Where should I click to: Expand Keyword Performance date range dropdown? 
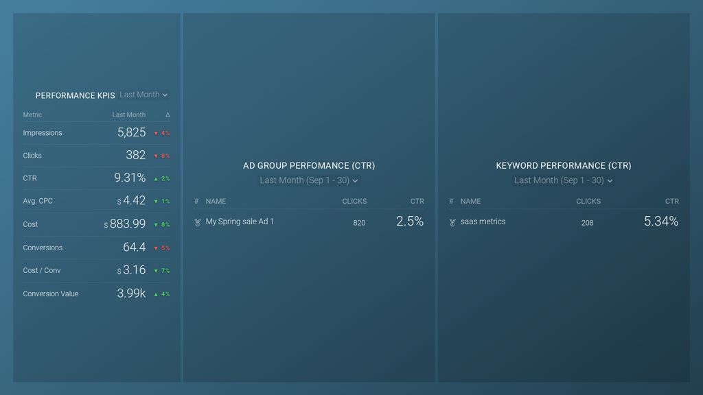tap(563, 180)
